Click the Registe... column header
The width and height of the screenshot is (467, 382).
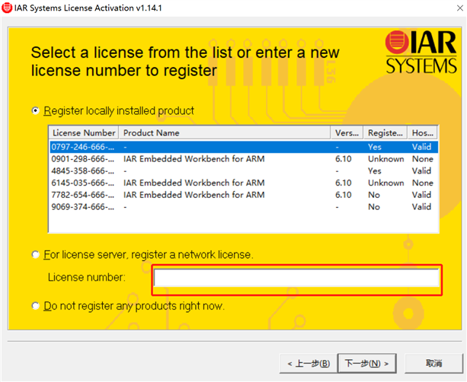pos(385,132)
